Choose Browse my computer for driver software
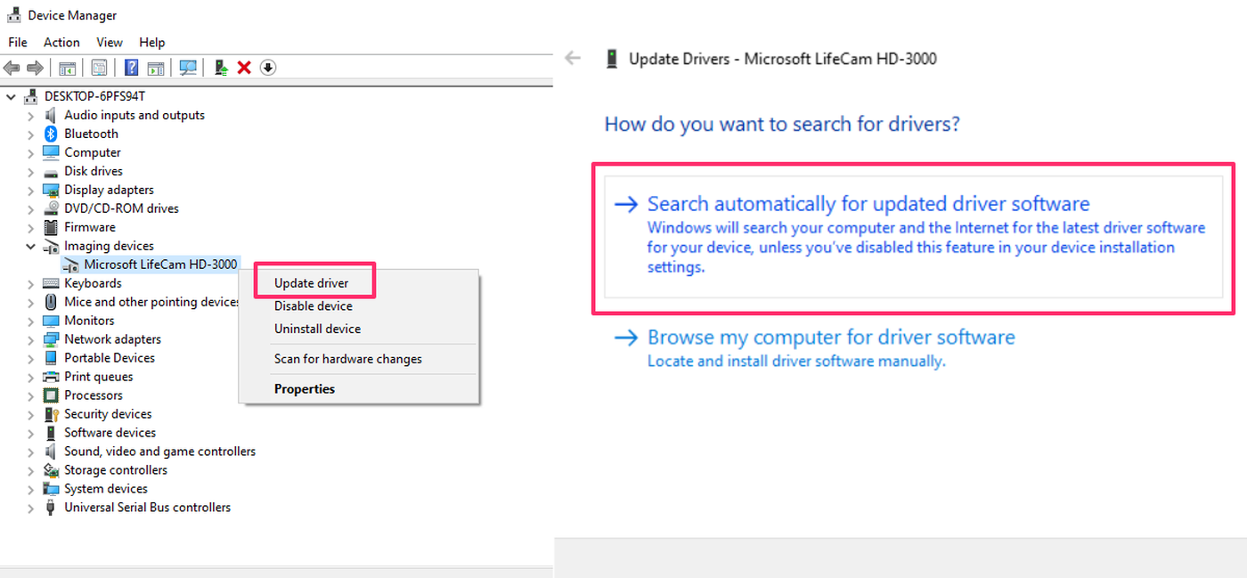This screenshot has width=1247, height=578. pyautogui.click(x=830, y=337)
